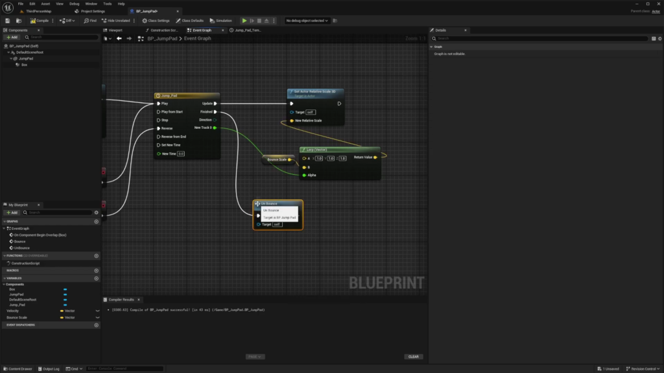Open the File menu
664x373 pixels.
pyautogui.click(x=20, y=4)
